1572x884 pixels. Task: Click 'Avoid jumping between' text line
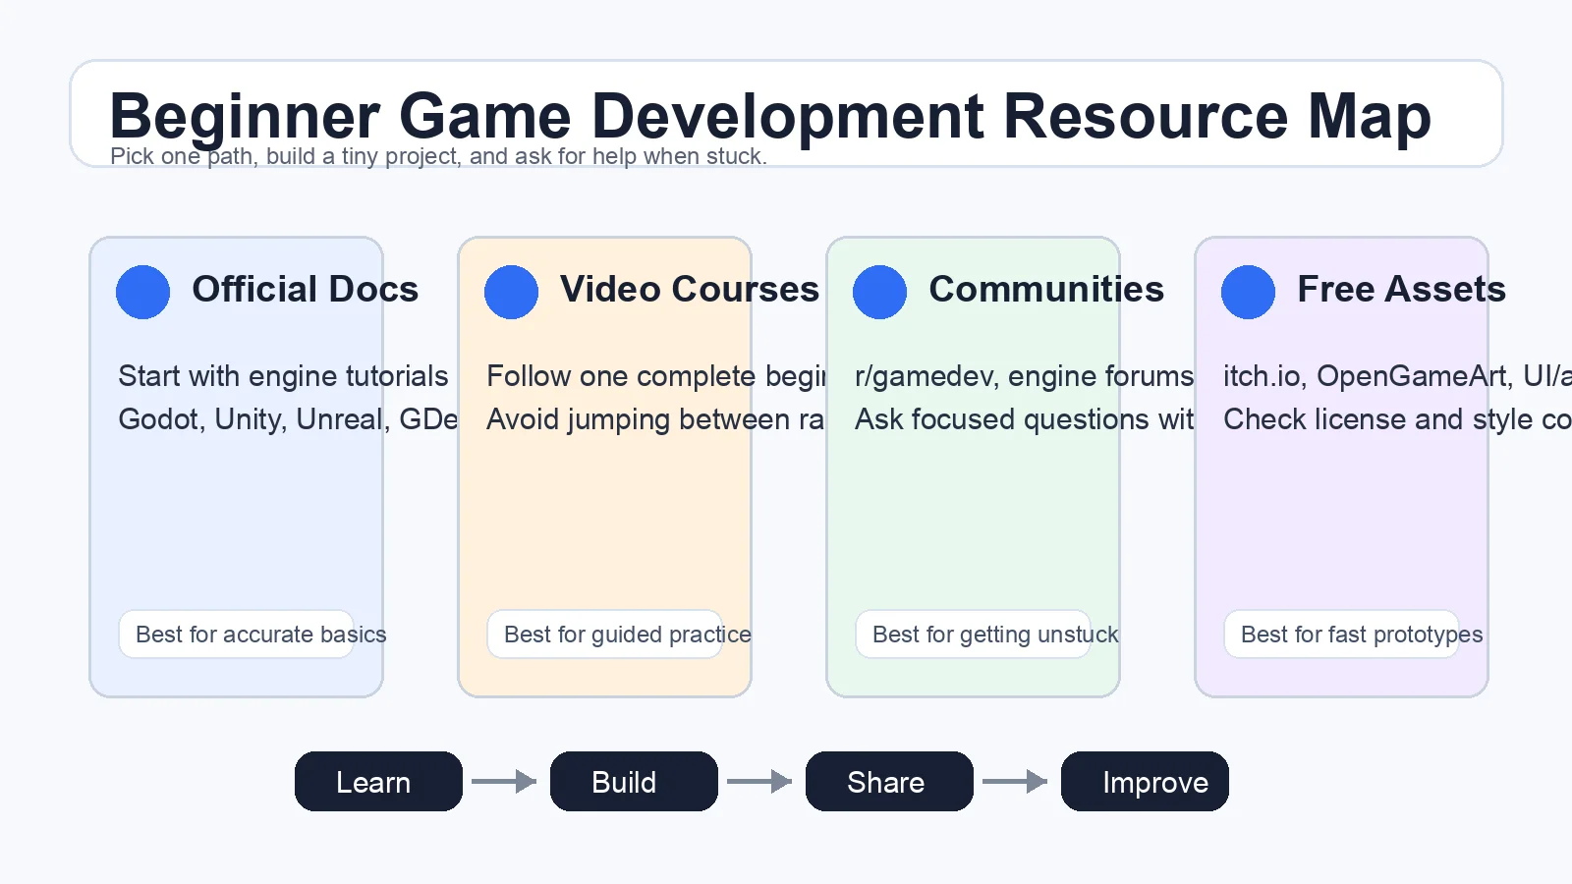click(x=655, y=419)
